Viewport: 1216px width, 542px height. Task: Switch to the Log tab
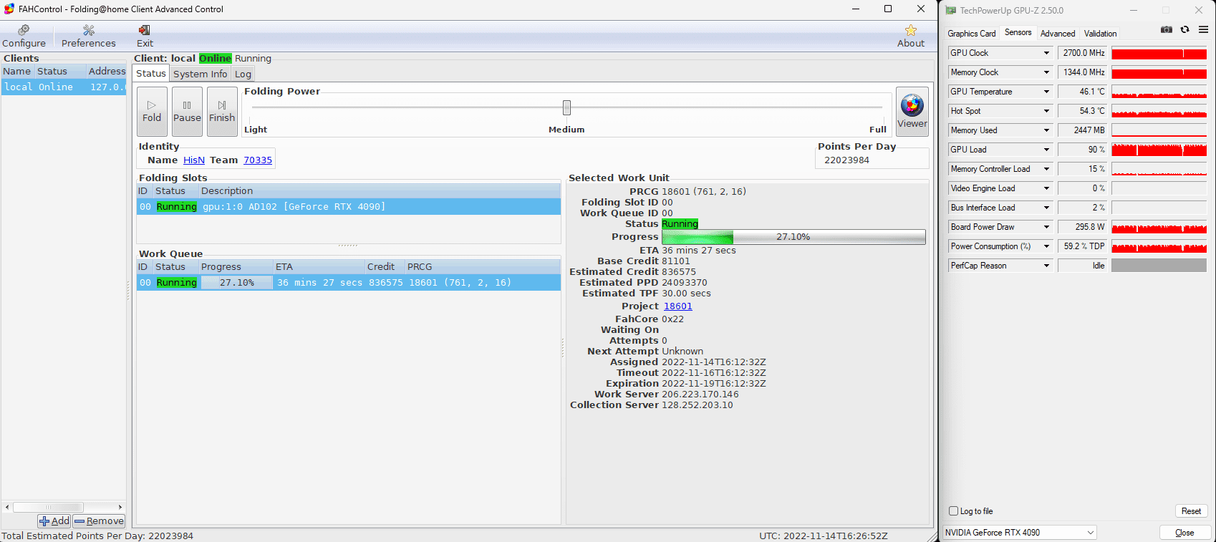(243, 74)
